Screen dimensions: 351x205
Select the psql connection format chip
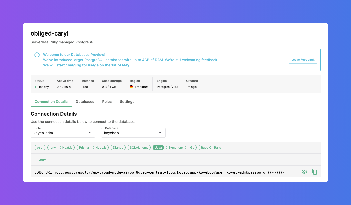tap(40, 148)
